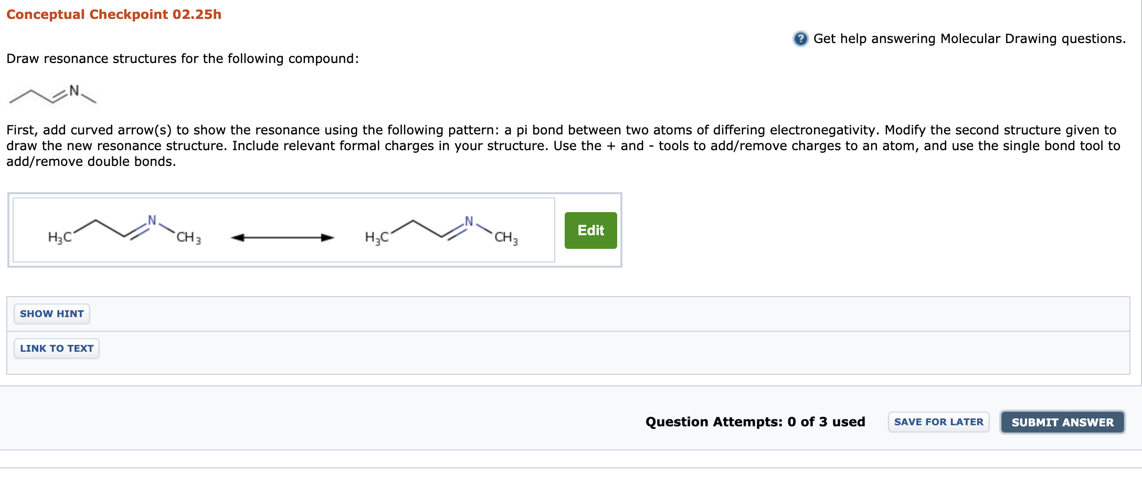Screen dimensions: 1142x483
Task: Open Get help answering Molecular Drawing questions
Action: (969, 39)
